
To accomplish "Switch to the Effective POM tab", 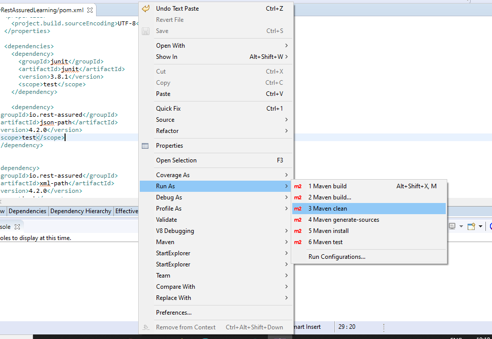I will click(126, 211).
